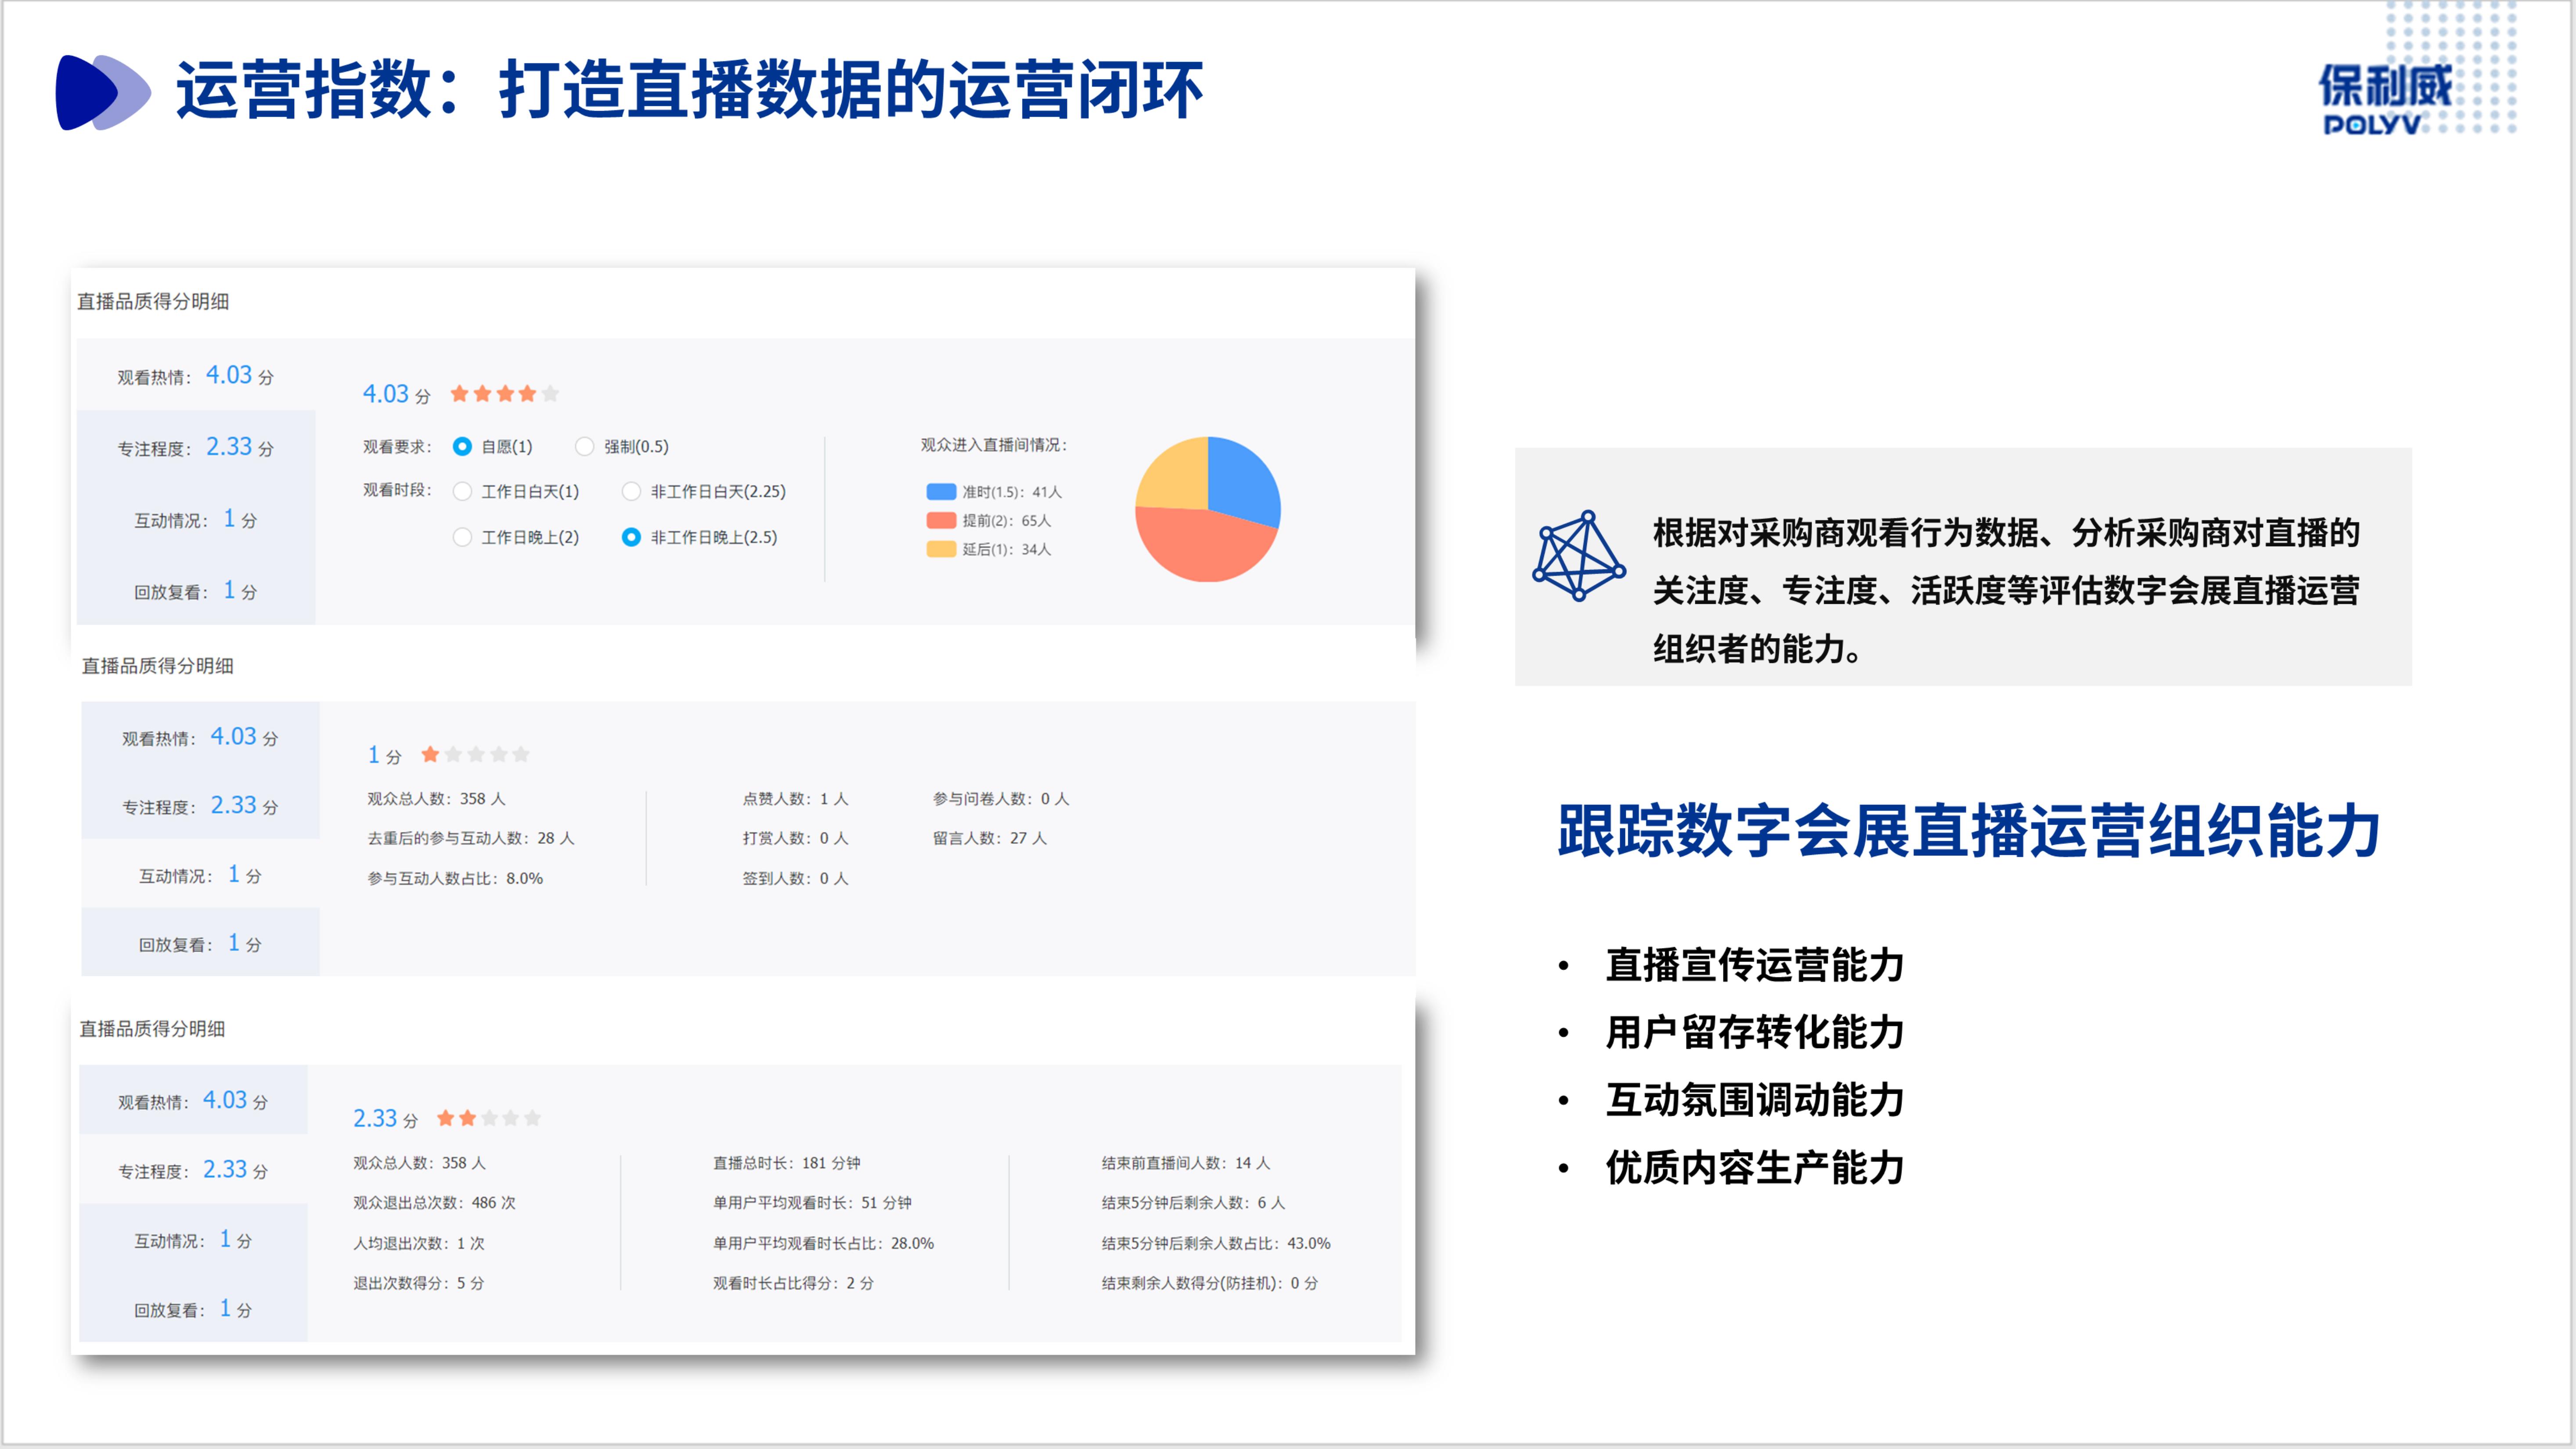The image size is (2576, 1449).
Task: Click the star rating next to 4.03 分
Action: [504, 394]
